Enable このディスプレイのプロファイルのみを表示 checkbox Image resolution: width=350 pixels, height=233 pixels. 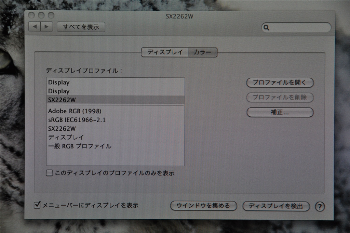tap(49, 173)
